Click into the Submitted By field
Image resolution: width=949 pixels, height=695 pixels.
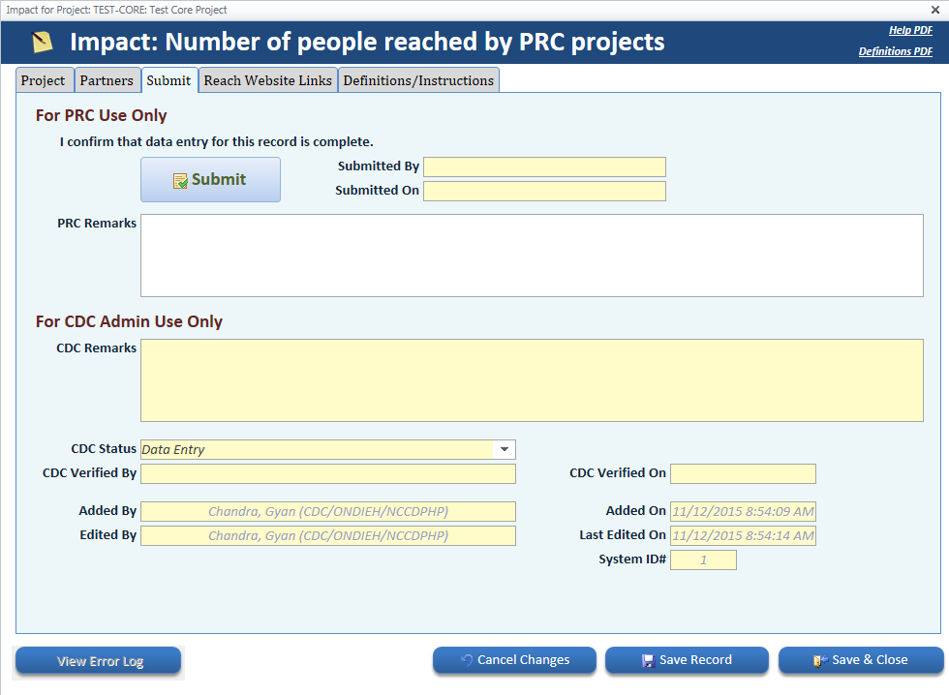coord(544,166)
